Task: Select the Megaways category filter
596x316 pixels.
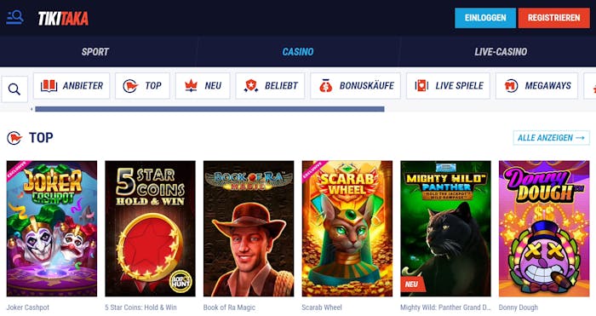Action: tap(536, 86)
